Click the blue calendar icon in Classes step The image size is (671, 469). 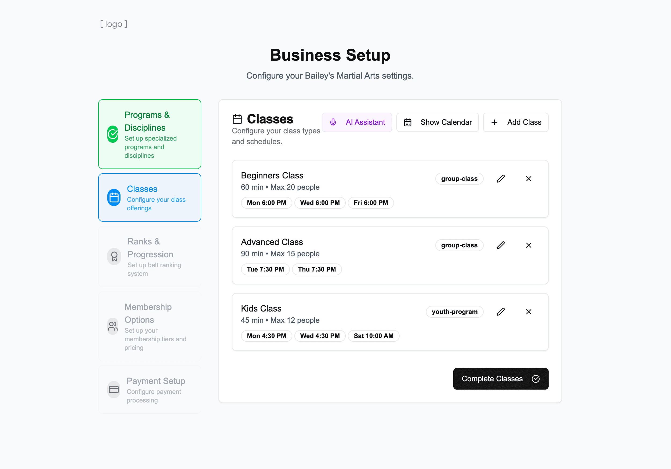[114, 197]
